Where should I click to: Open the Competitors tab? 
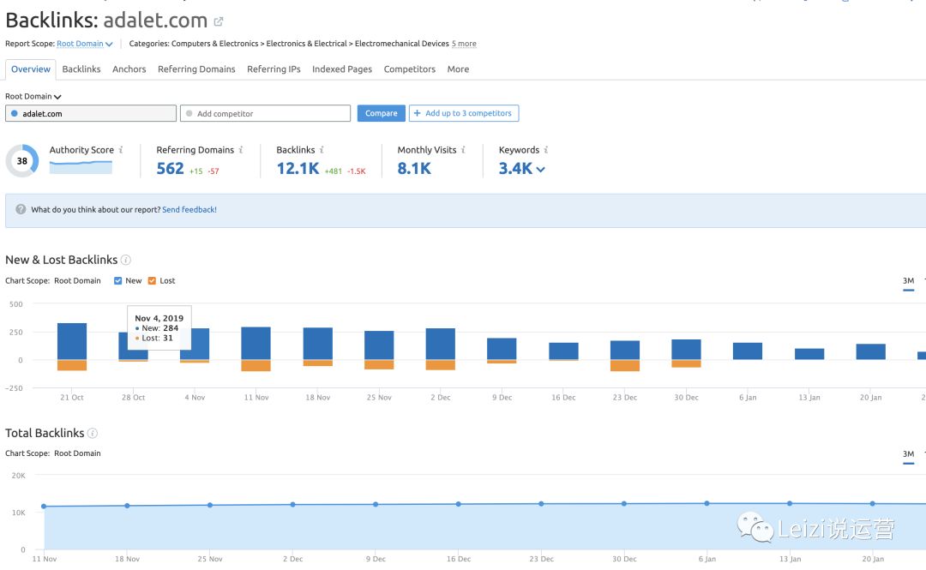pos(410,69)
